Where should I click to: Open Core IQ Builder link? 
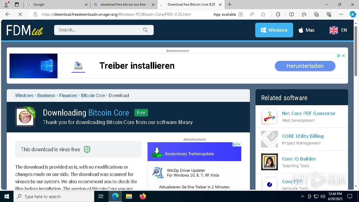tap(299, 159)
